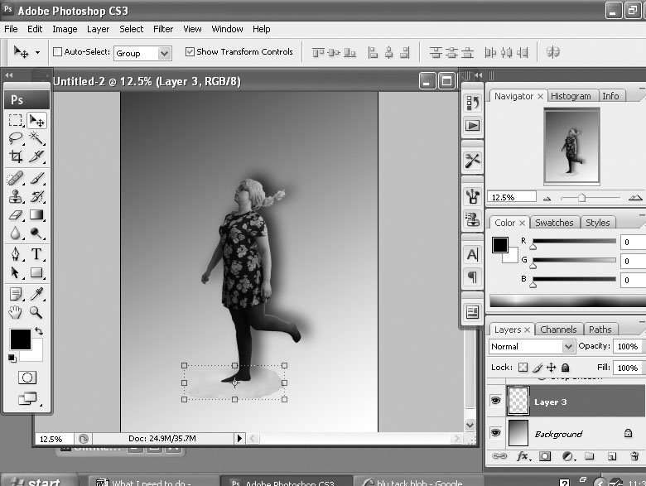Collapse the panel dock double arrows
646x486 pixels.
(478, 75)
